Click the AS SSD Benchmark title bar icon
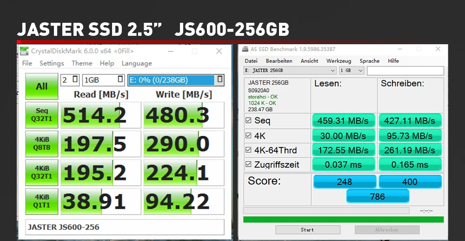Viewport: 465px width, 241px height. 245,49
